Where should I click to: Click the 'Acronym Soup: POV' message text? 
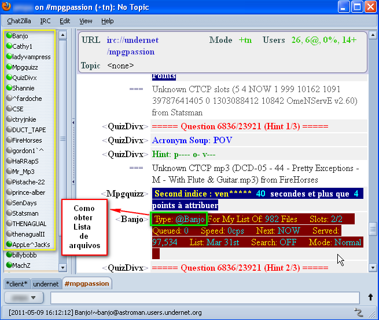192,140
